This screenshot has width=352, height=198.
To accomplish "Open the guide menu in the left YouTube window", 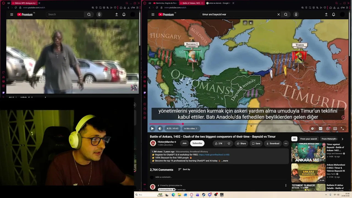I will point(12,15).
